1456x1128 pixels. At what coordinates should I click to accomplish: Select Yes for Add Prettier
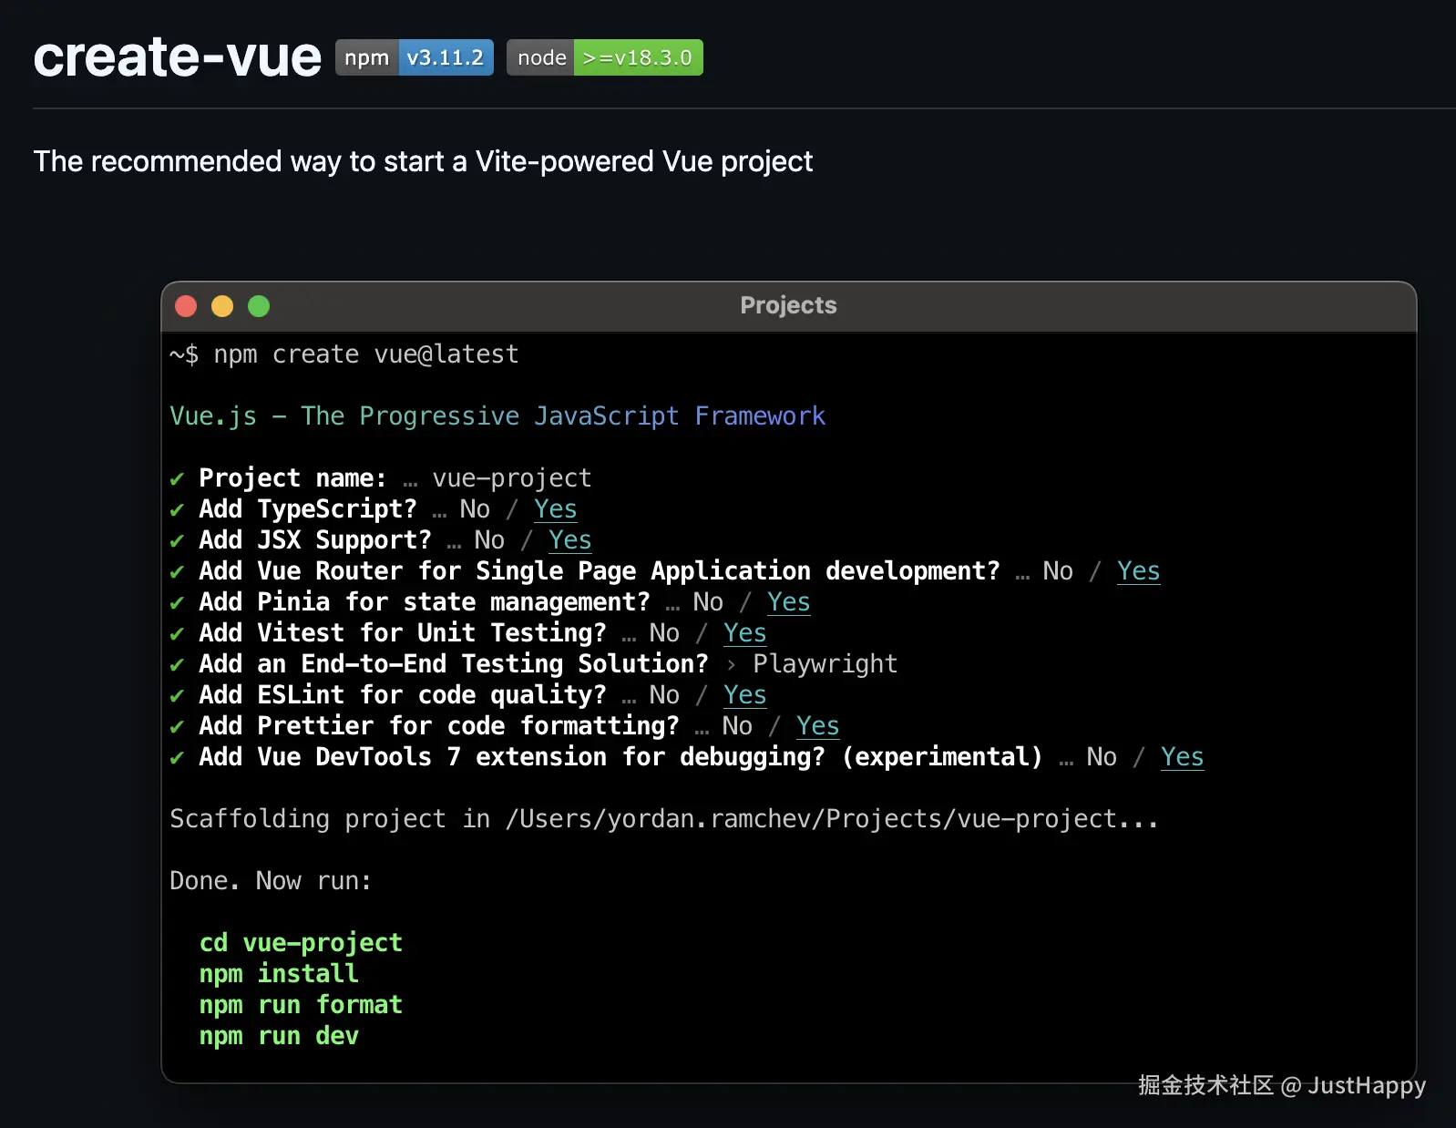pyautogui.click(x=818, y=725)
